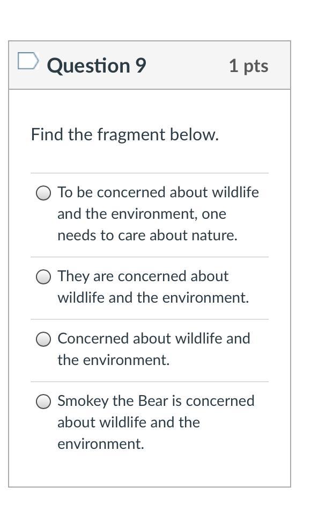Click answer text 'about wildlife and the' under Smokey

point(129,423)
